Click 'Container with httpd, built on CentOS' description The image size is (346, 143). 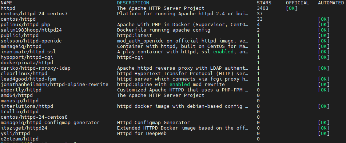pos(183,46)
